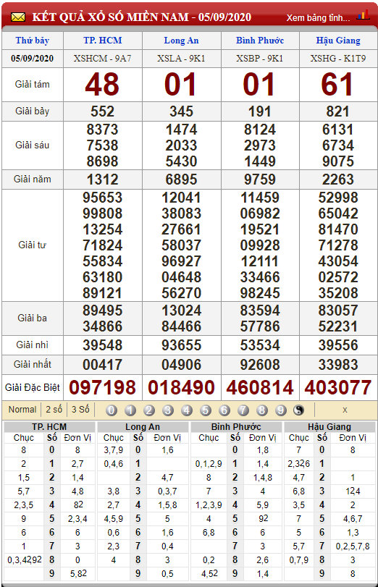Click the Giải ba row label
Screen dimensions: 378x587
tap(32, 318)
